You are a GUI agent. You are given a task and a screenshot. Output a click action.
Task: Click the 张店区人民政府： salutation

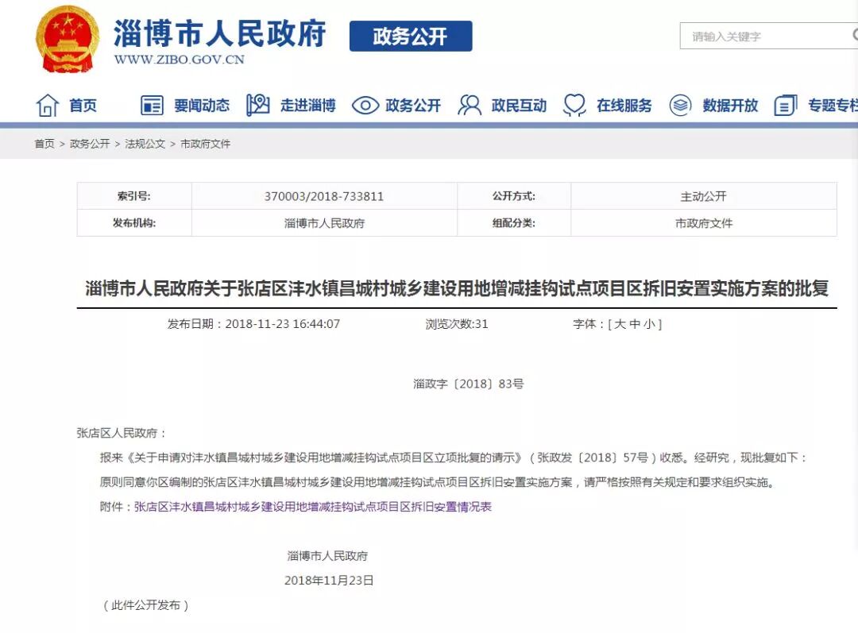pos(121,434)
